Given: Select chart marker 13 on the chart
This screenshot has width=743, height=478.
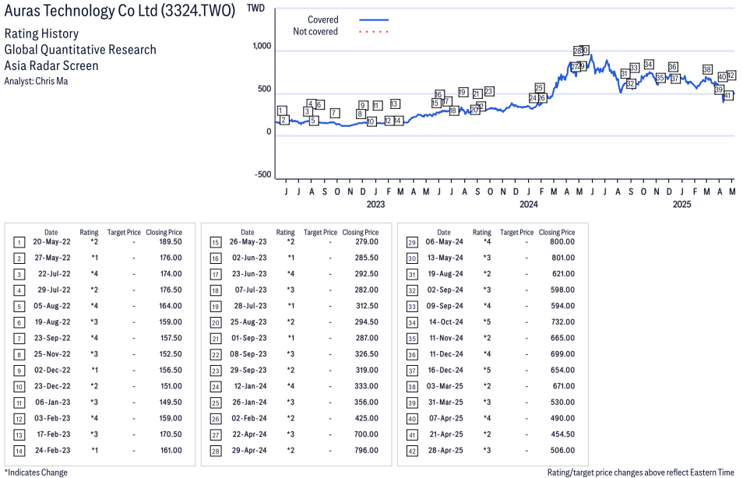Looking at the screenshot, I should pyautogui.click(x=394, y=104).
